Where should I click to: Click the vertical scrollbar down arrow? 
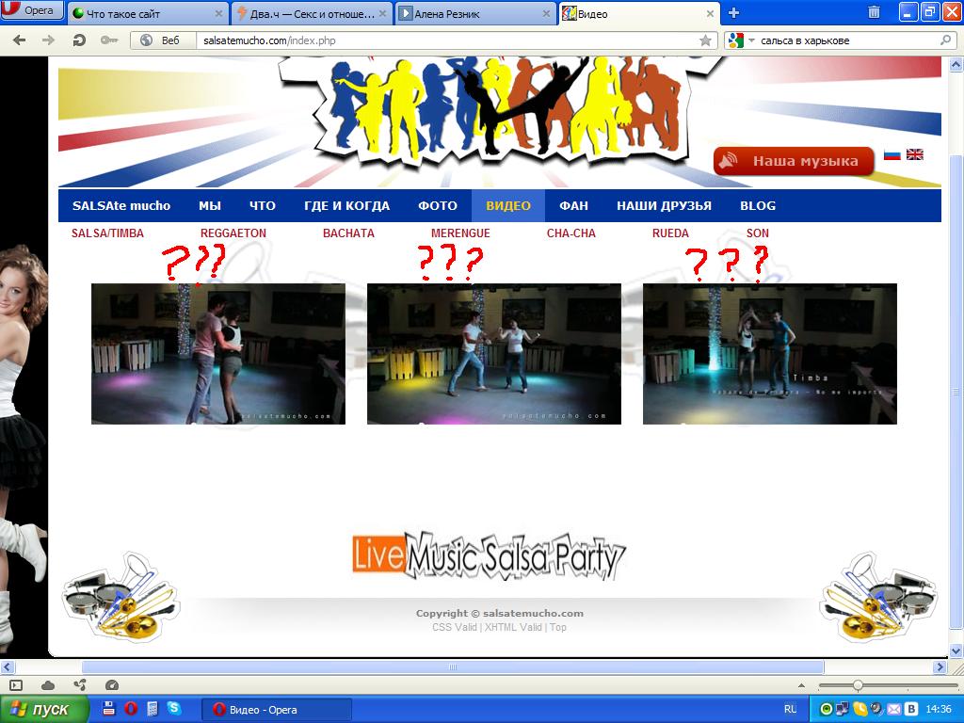pos(956,651)
